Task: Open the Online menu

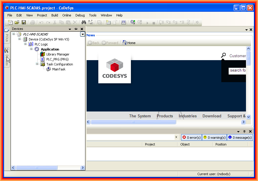Action: (67, 15)
